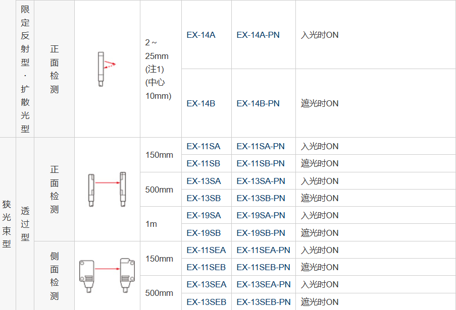
Task: Open the EX-14A product link
Action: click(x=201, y=35)
